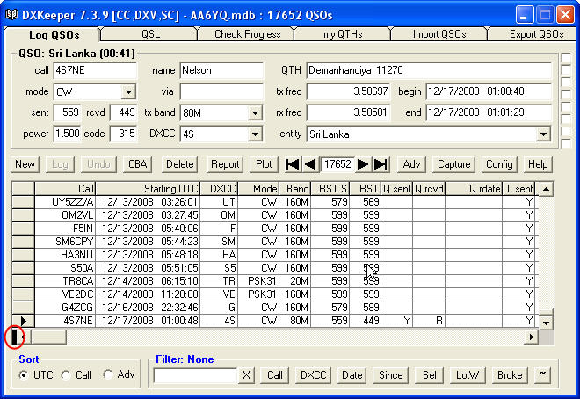Go to the next QSO record
The image size is (580, 399).
pos(362,164)
